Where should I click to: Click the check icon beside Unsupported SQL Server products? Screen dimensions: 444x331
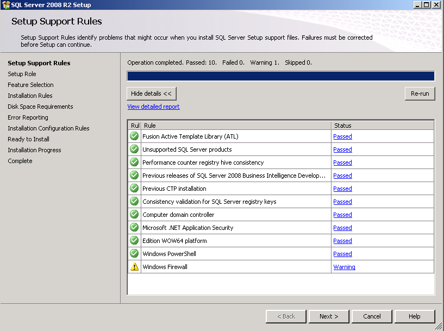click(x=134, y=149)
